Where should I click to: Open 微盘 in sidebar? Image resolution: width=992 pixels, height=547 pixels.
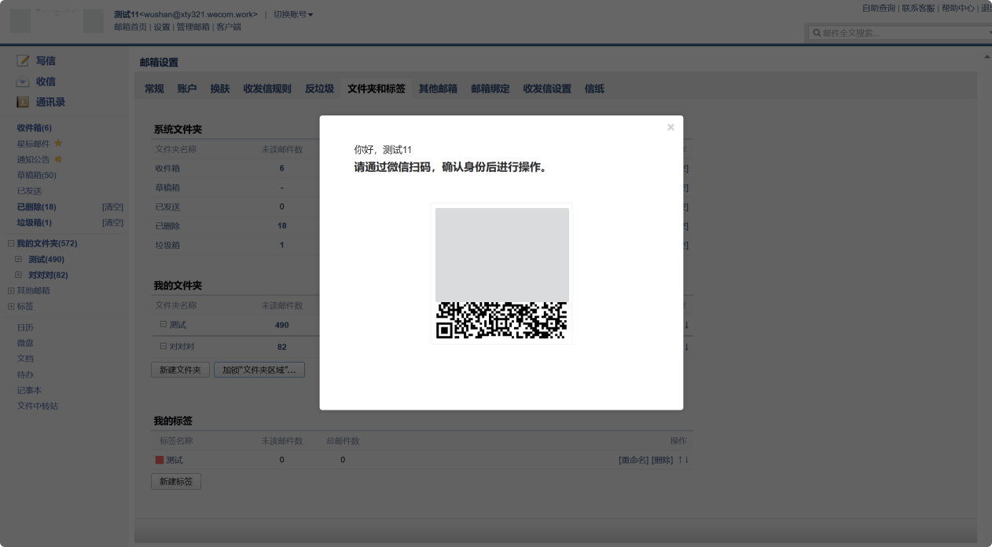25,343
